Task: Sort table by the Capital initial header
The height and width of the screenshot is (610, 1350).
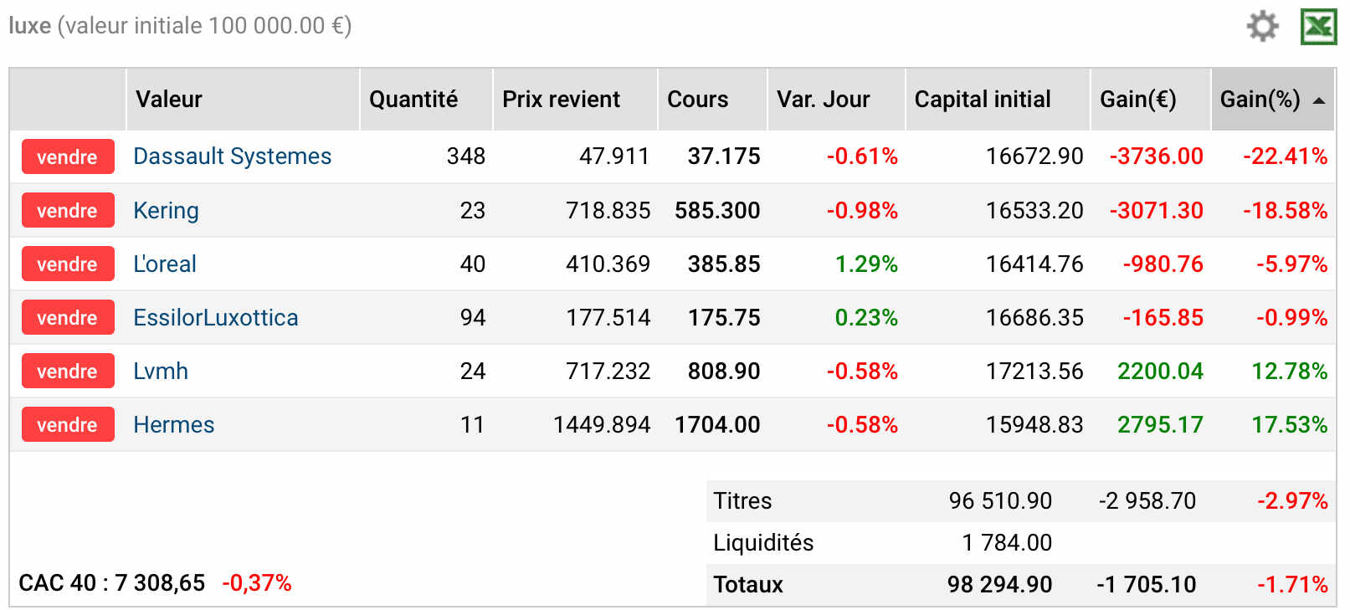Action: coord(998,100)
